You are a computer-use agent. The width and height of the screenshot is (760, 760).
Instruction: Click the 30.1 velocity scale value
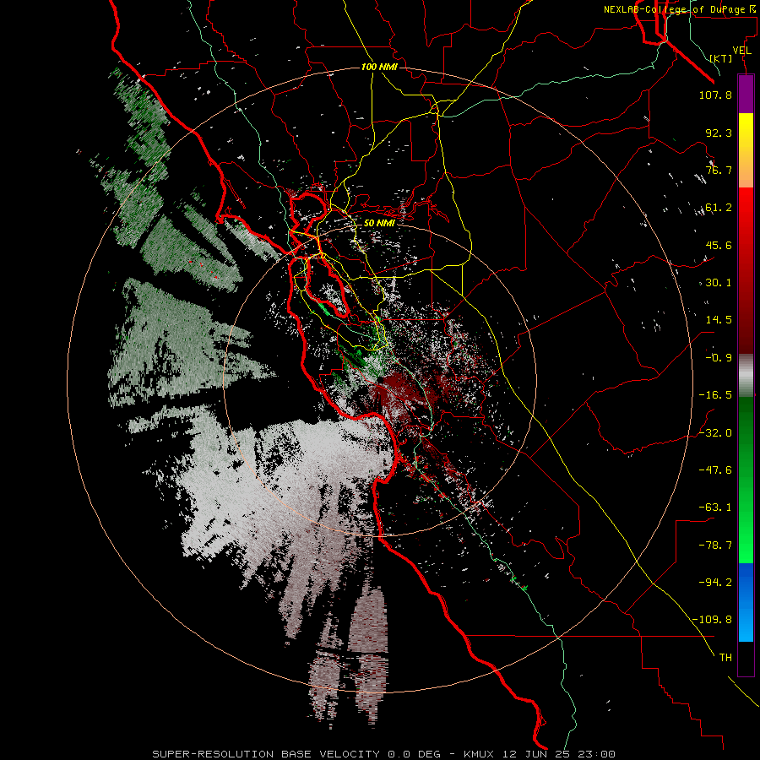click(719, 283)
